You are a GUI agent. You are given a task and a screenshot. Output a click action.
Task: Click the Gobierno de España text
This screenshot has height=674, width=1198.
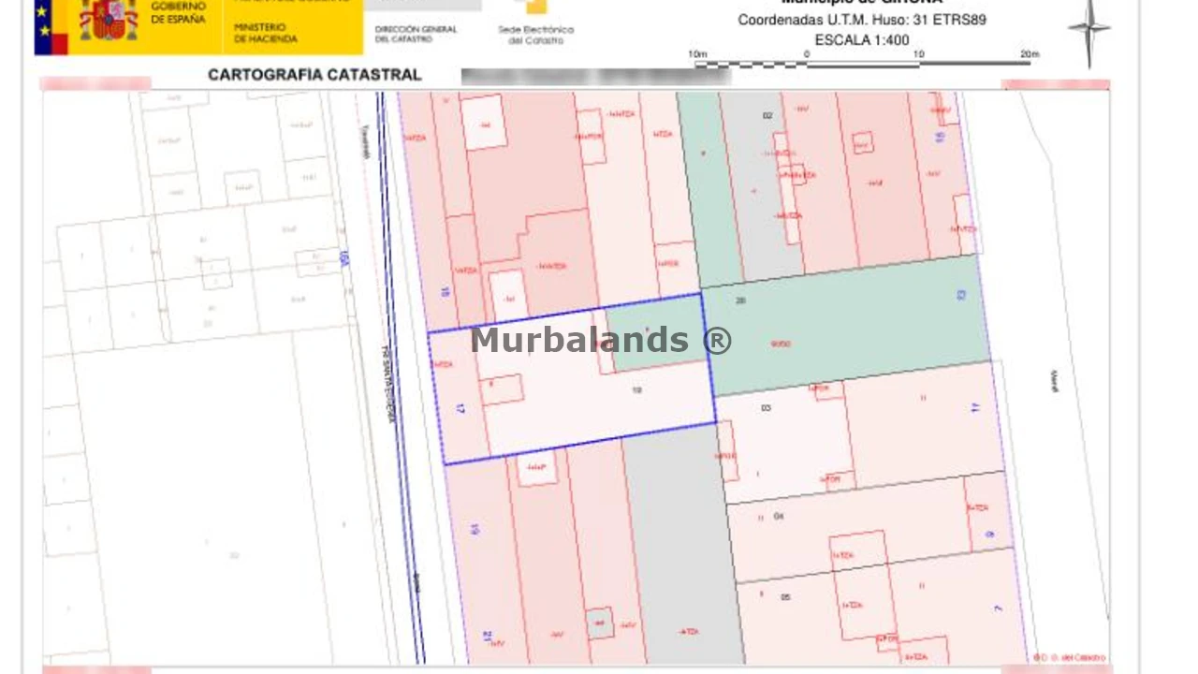178,12
